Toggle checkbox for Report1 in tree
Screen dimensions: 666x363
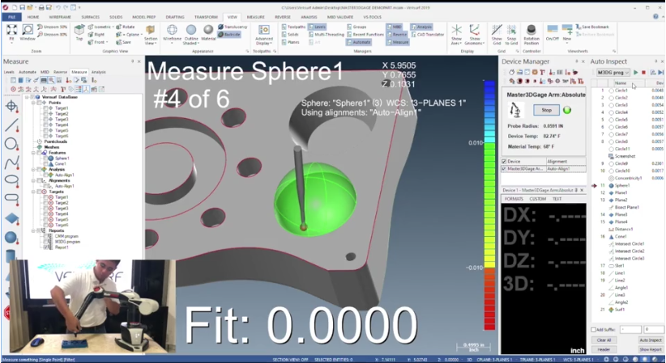[x=46, y=247]
